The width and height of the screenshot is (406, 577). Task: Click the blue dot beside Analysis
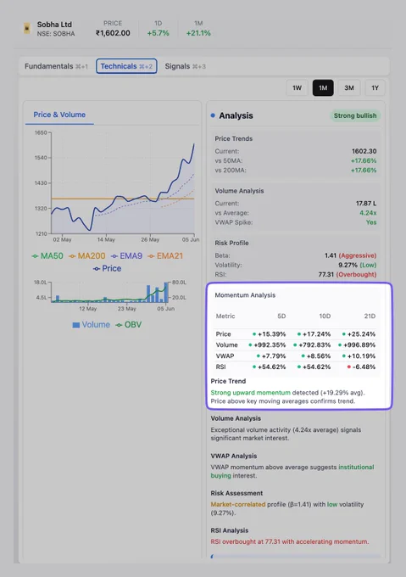coord(213,115)
